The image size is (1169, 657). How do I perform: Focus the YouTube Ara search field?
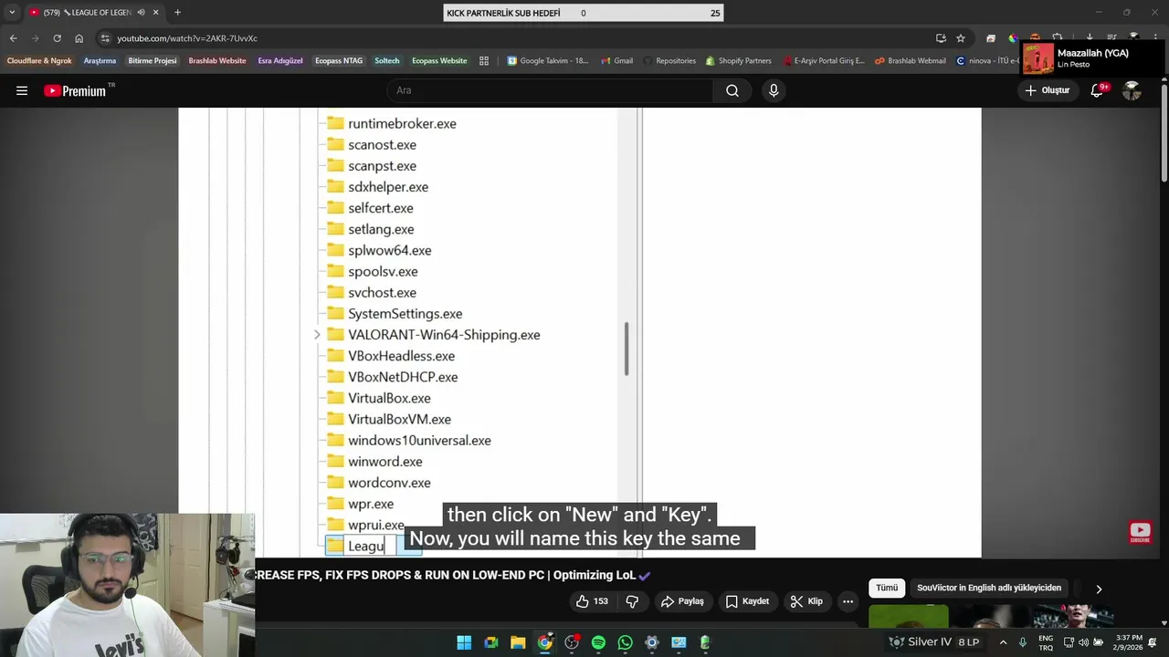coord(550,90)
